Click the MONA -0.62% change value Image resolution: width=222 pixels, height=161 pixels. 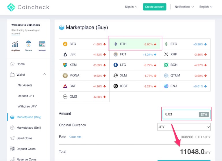click(98, 76)
